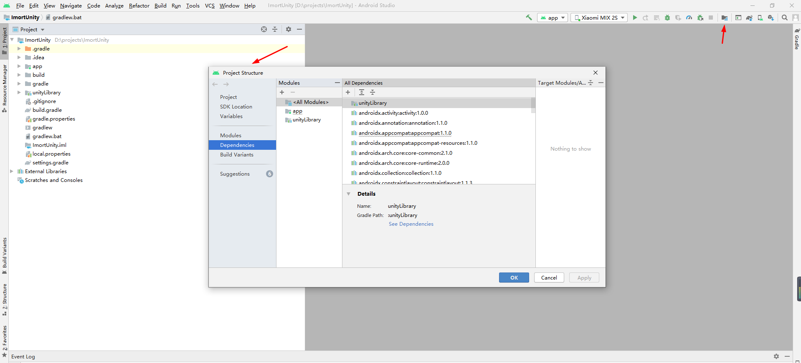Open the File menu
Screen dimensions: 801x363
pyautogui.click(x=20, y=5)
